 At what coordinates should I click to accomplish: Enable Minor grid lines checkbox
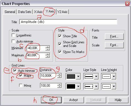[x=21, y=85]
